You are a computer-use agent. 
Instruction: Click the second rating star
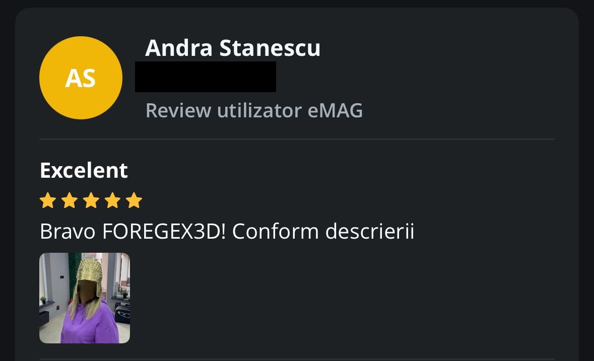(x=70, y=200)
